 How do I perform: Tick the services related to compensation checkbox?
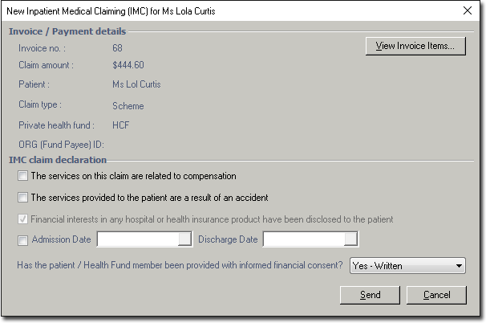(22, 176)
